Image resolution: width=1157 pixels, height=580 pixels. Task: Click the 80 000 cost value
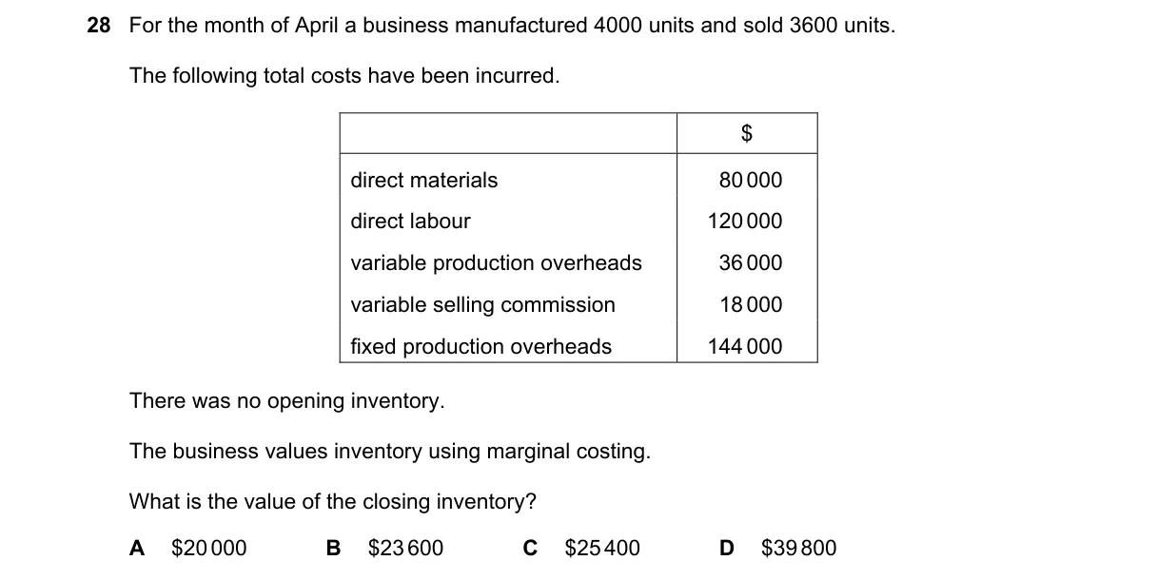pyautogui.click(x=751, y=180)
